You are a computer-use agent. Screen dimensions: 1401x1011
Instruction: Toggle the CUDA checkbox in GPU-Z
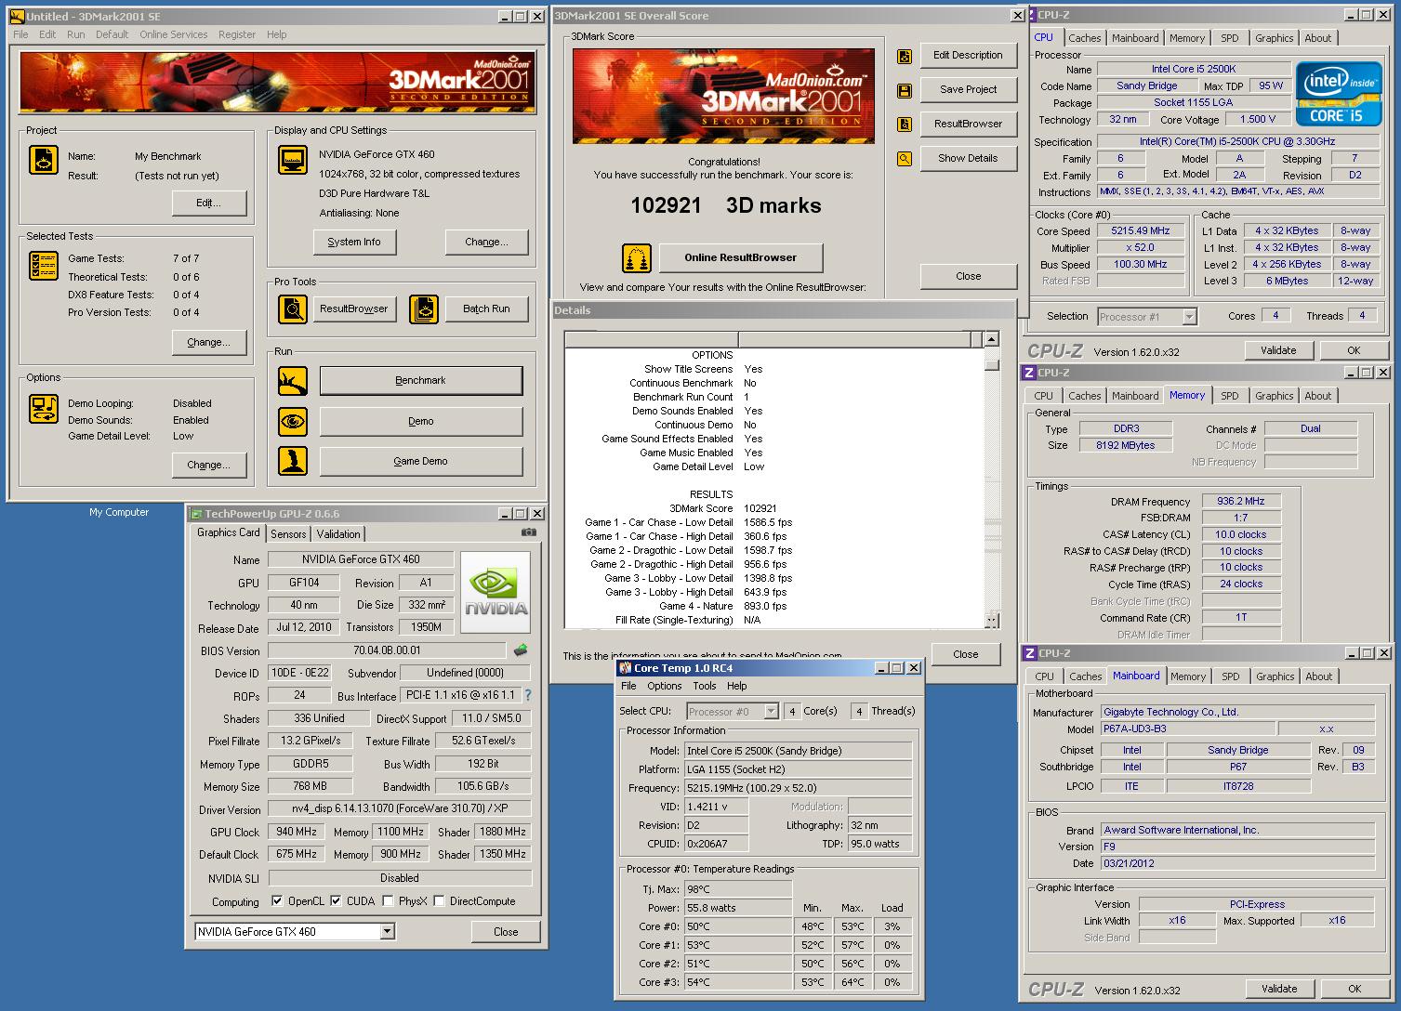336,901
